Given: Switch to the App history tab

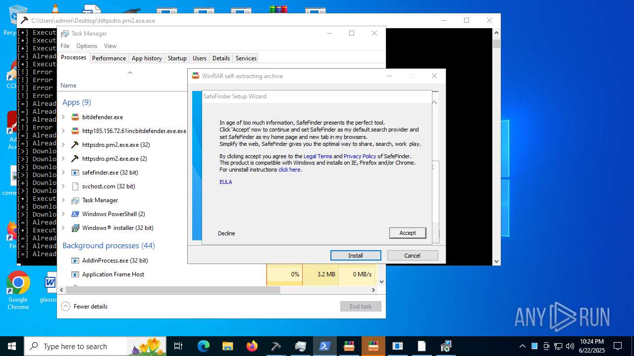Looking at the screenshot, I should pos(147,58).
